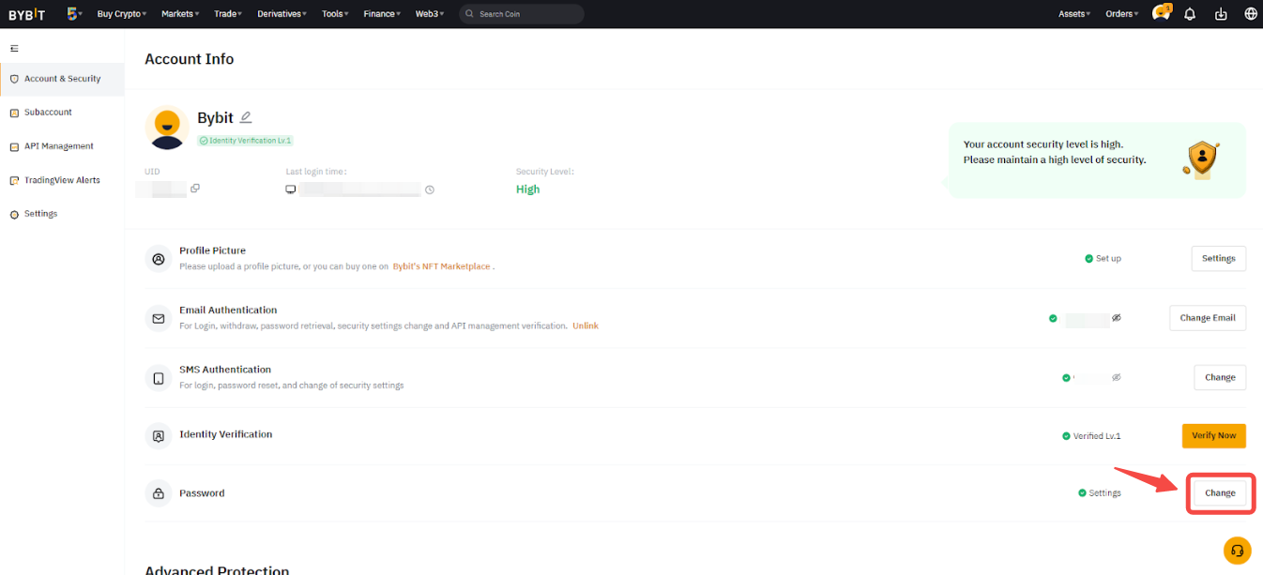Open API Management in sidebar
1263x575 pixels.
pyautogui.click(x=58, y=146)
